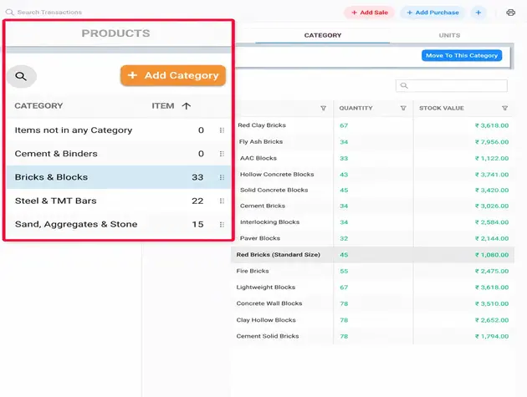Click quantity 43 for Hollow Concrete Blocks
This screenshot has width=527, height=397.
click(x=344, y=175)
